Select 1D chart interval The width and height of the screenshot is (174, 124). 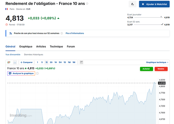(x=65, y=62)
